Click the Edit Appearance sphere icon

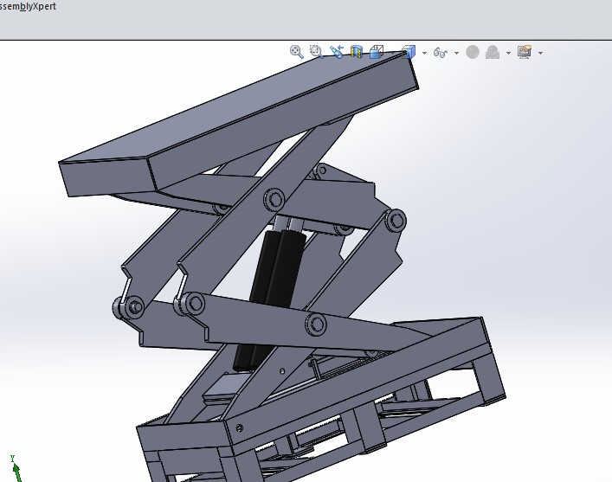(473, 52)
